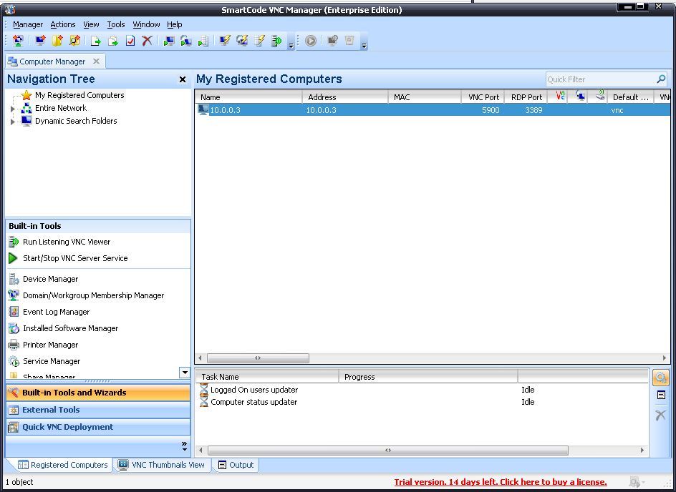Viewport: 676px width, 492px height.
Task: Click the monitor with lightning bolt icon
Action: pos(225,41)
